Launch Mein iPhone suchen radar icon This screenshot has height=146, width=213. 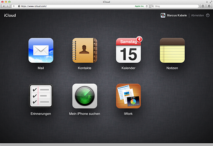85,96
